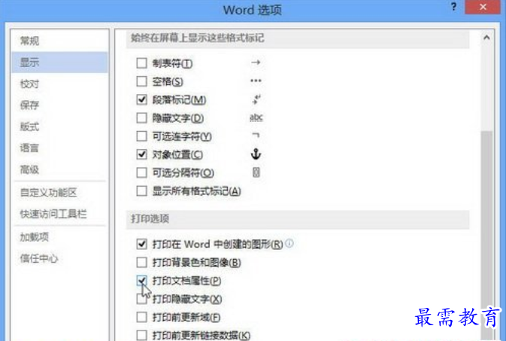Check 打印前更新链接数据(K) checkbox
The image size is (506, 341).
(141, 335)
